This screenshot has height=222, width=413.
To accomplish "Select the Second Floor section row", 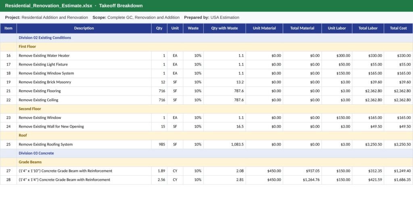I will coord(206,109).
